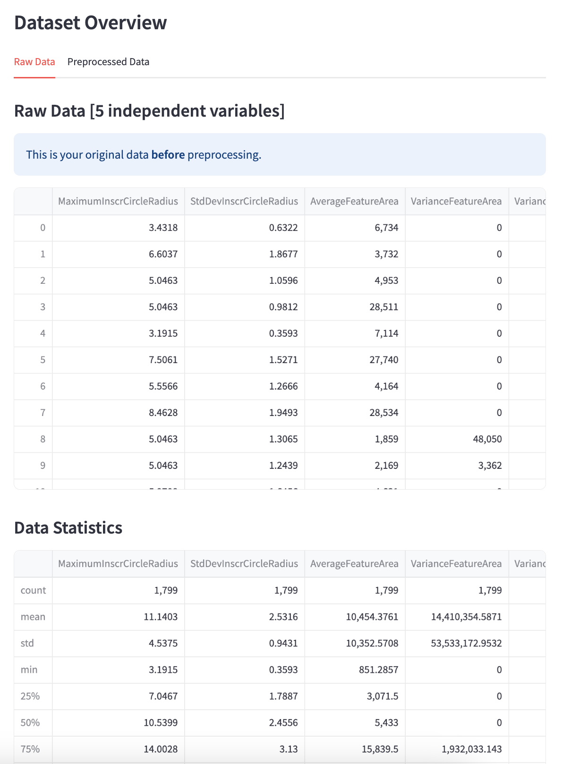Click cell 1.2666 in row 6

click(244, 387)
